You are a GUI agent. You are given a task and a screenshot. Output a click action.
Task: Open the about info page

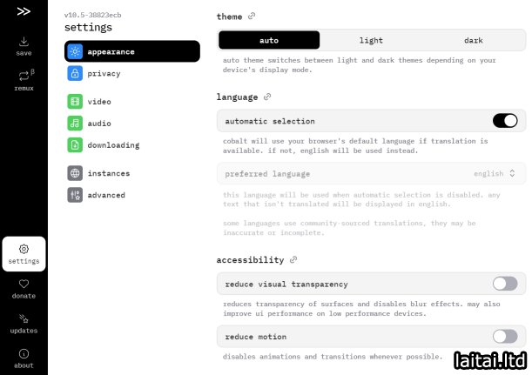pos(24,358)
